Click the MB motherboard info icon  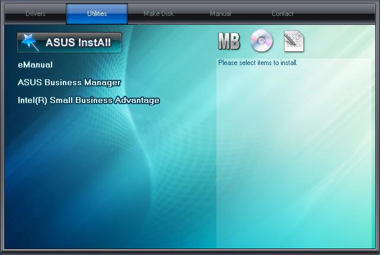229,41
